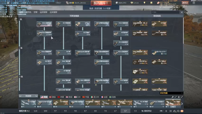The image size is (202, 114).
Task: Click the silver lions balance 4684,1955
Action: (x=121, y=3)
